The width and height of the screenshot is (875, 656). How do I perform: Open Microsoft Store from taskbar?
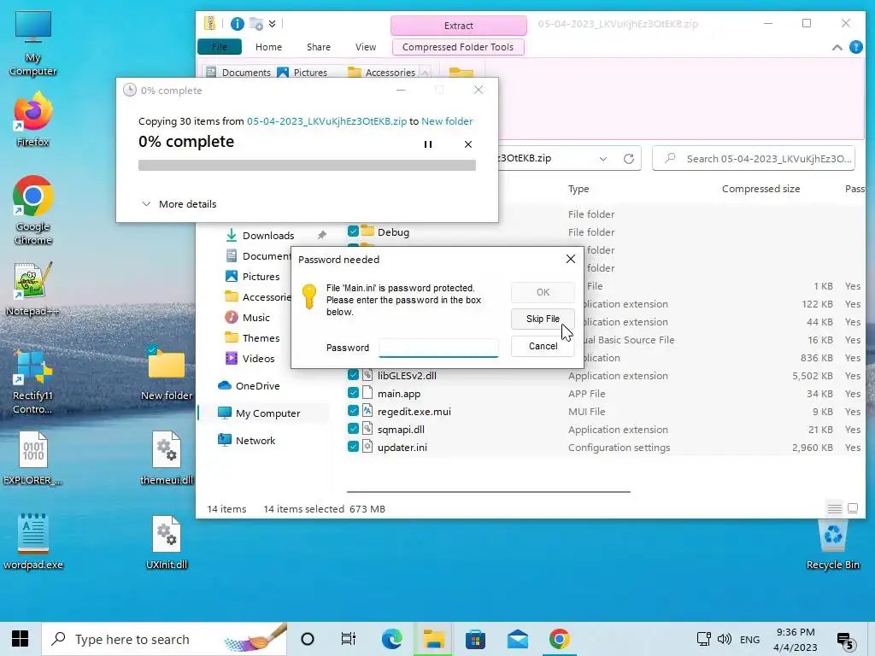(x=475, y=639)
